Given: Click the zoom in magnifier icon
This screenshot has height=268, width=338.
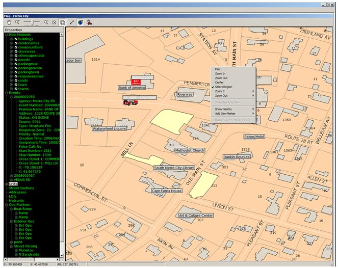Looking at the screenshot, I should [17, 22].
